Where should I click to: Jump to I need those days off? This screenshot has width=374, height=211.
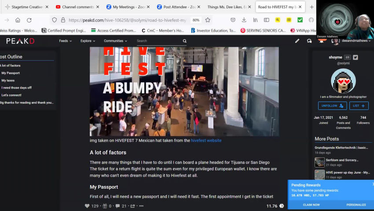click(x=16, y=87)
